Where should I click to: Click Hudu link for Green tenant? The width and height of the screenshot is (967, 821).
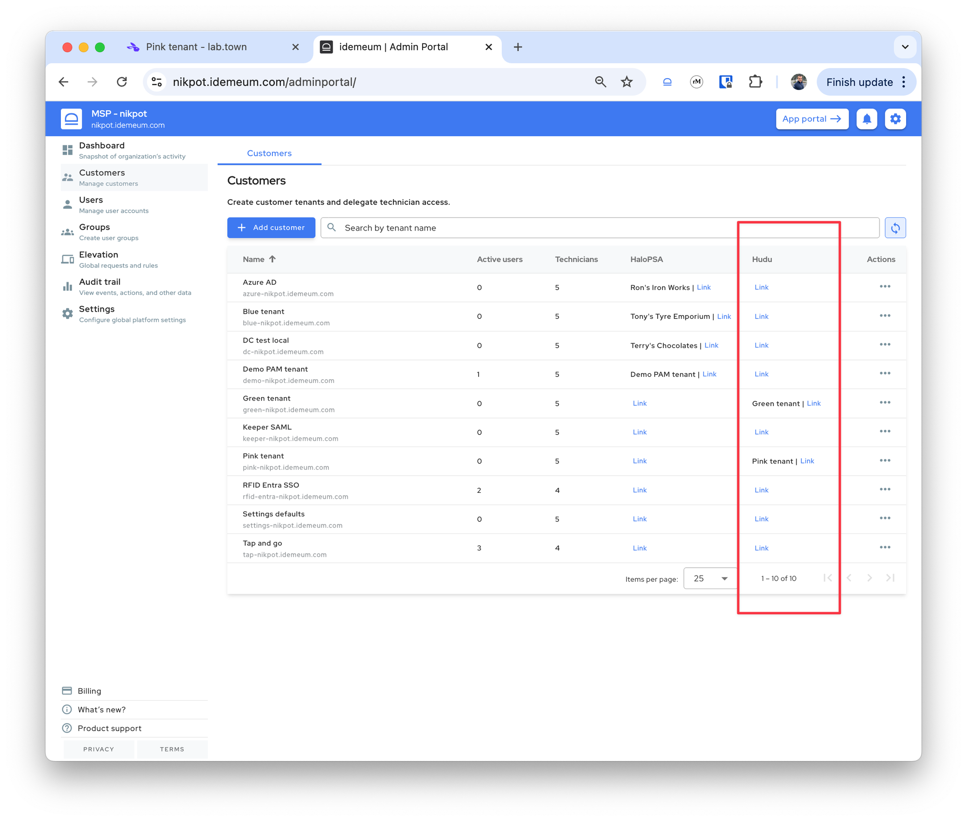(814, 403)
